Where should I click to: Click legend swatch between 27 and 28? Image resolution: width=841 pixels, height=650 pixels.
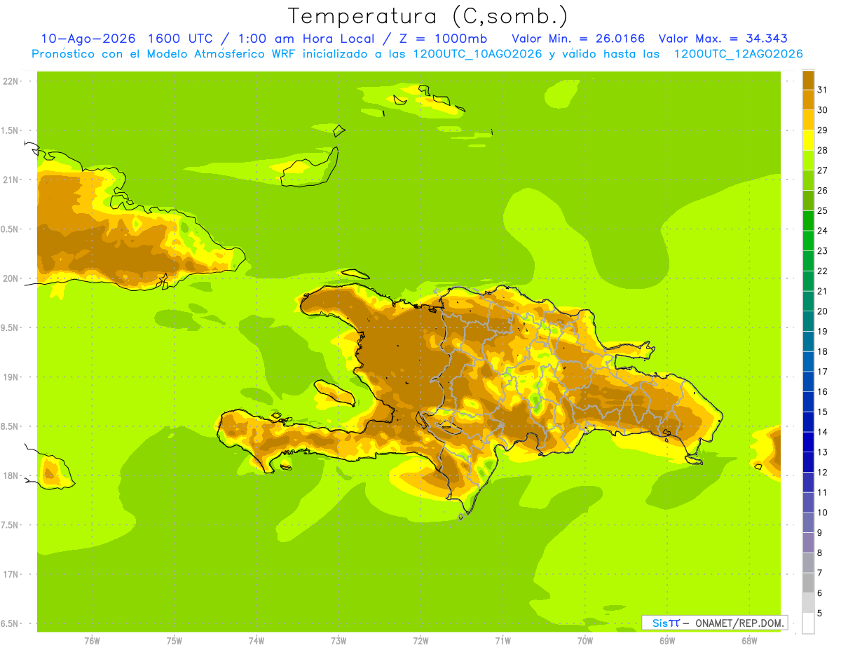(x=808, y=160)
